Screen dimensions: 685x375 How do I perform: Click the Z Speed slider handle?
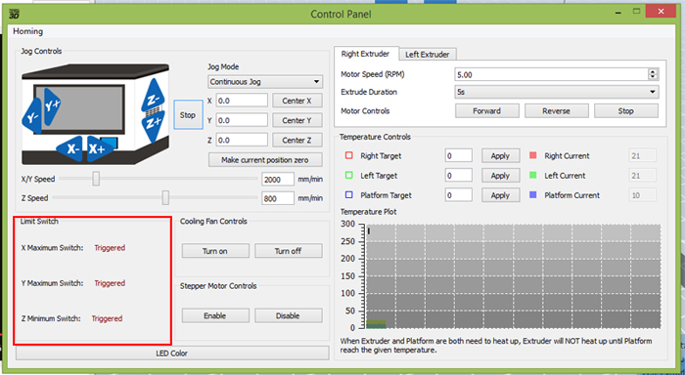click(165, 197)
